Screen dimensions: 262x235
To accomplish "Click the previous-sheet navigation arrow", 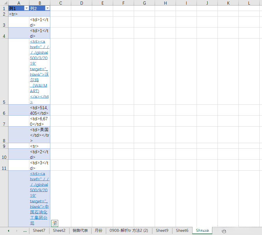I will 8,231.
